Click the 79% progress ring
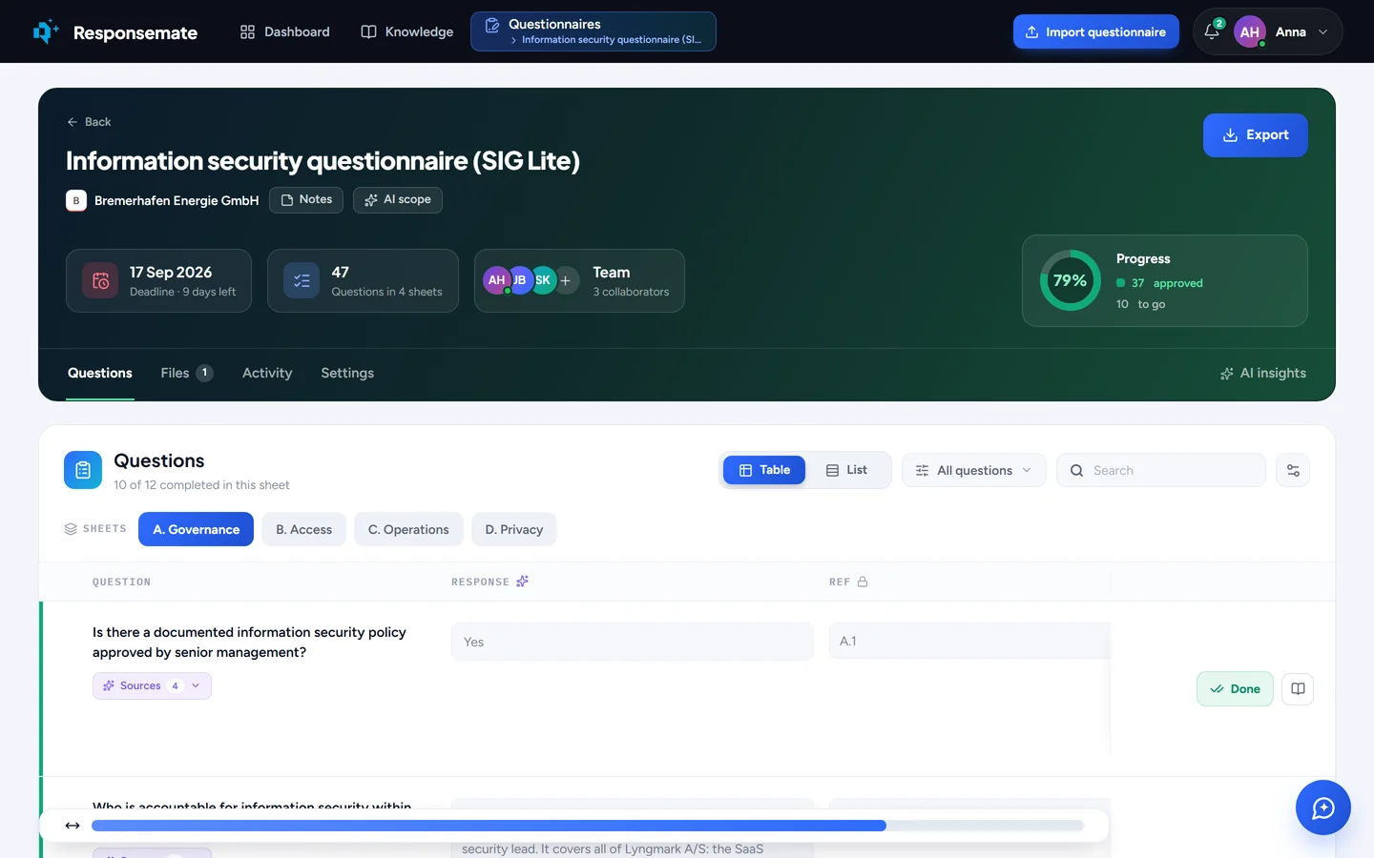 pyautogui.click(x=1070, y=280)
